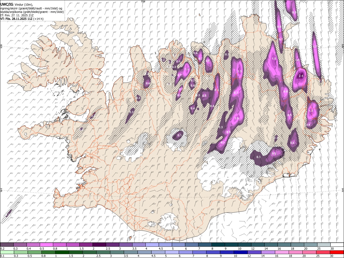344x258 pixels.
Task: Click the '20W' longitude label
Action: (143, 1)
